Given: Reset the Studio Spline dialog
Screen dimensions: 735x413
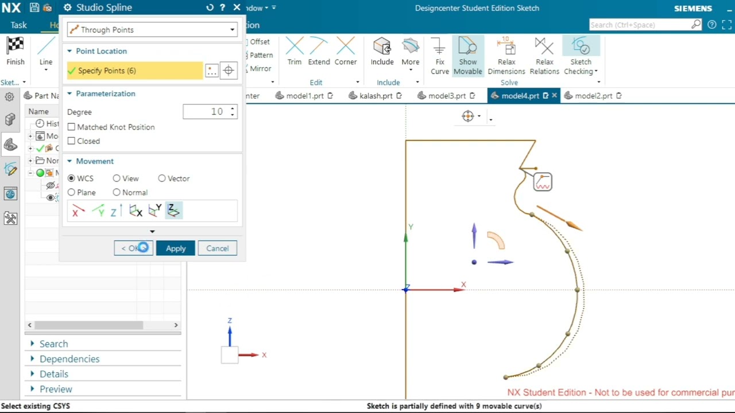Looking at the screenshot, I should [x=210, y=7].
